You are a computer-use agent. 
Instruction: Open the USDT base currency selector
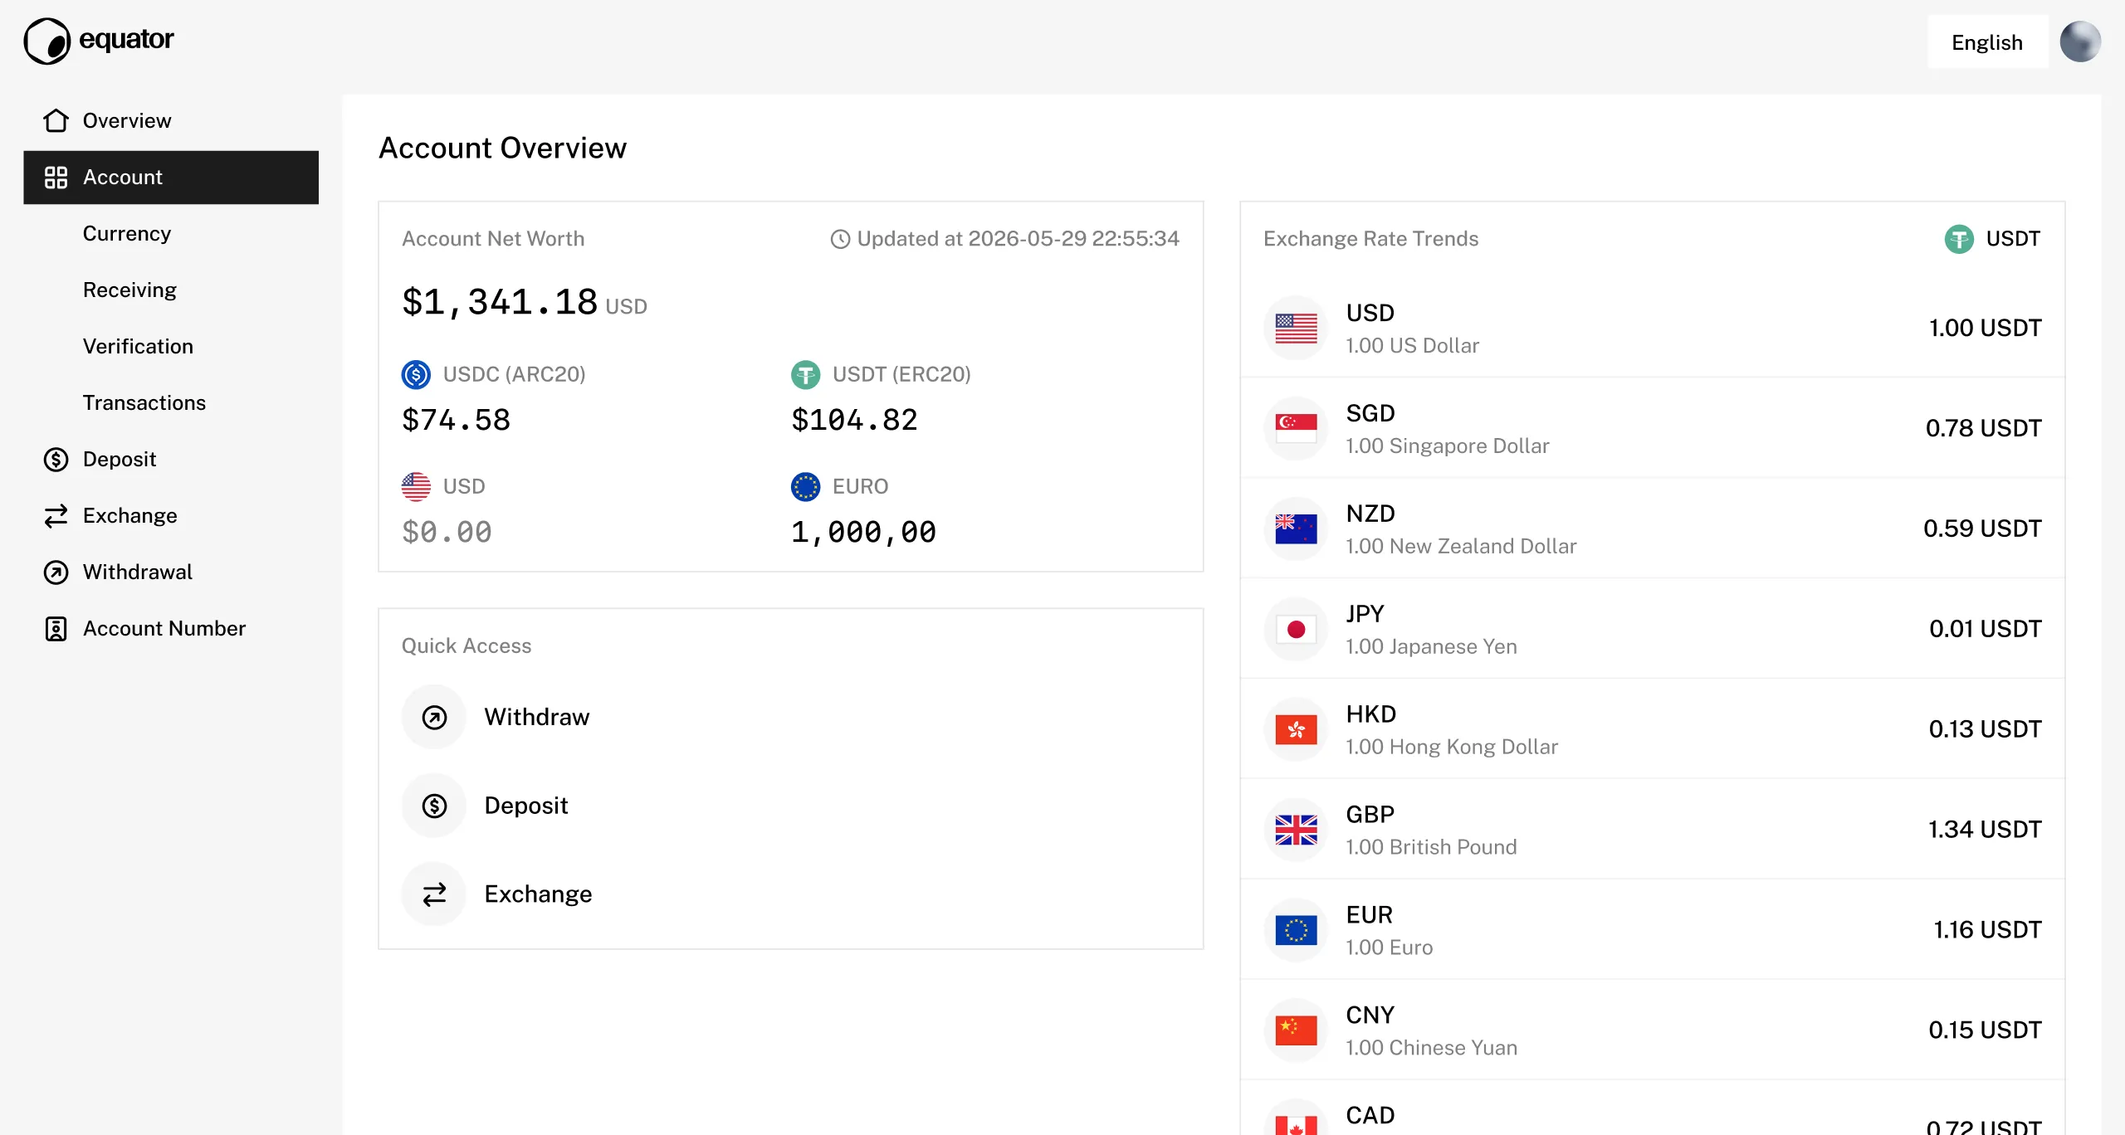click(x=1992, y=239)
